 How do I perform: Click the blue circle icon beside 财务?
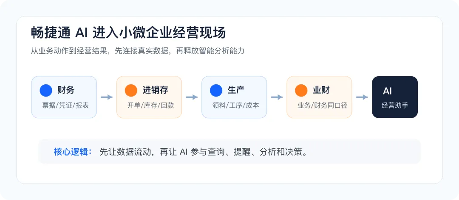46,90
